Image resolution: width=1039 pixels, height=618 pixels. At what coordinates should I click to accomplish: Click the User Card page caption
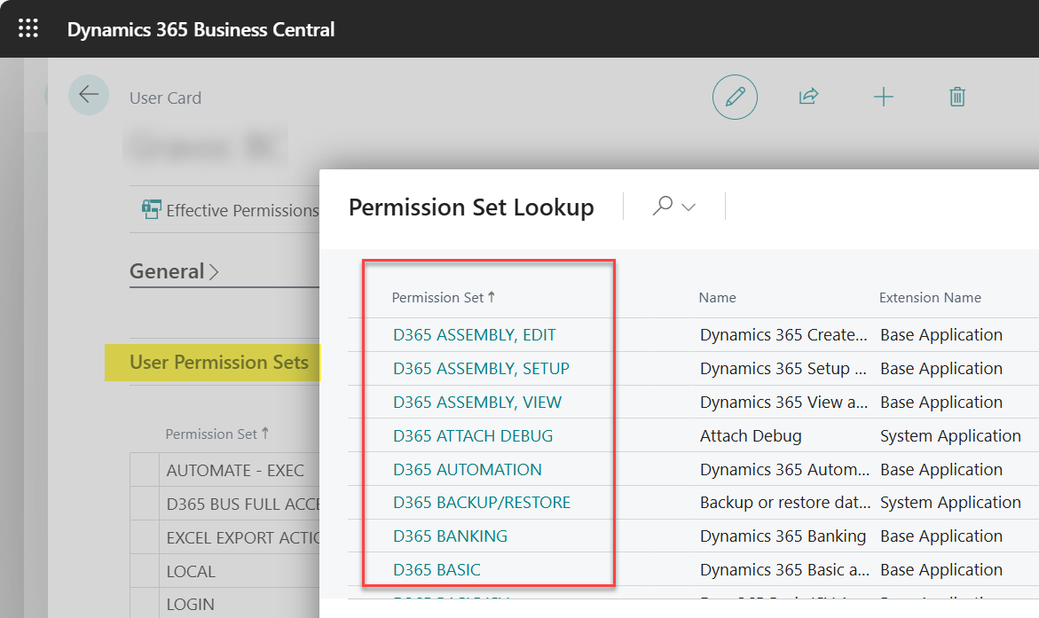point(165,98)
